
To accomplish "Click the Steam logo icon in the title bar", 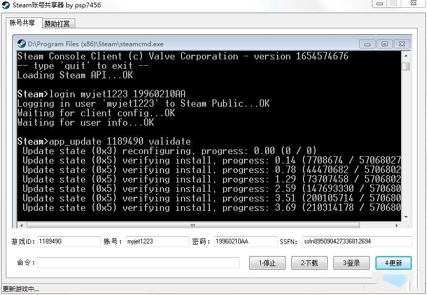I will click(x=6, y=5).
